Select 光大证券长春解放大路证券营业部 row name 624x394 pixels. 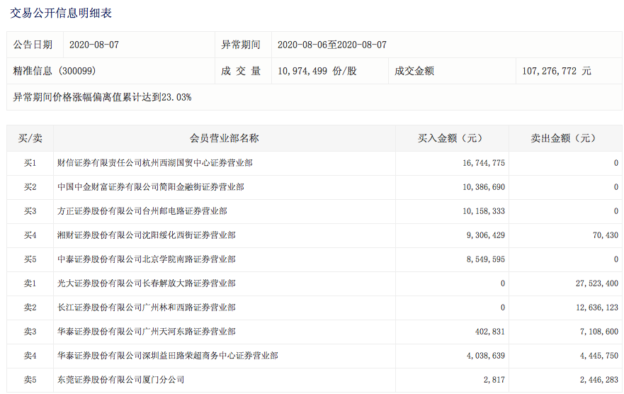click(147, 283)
